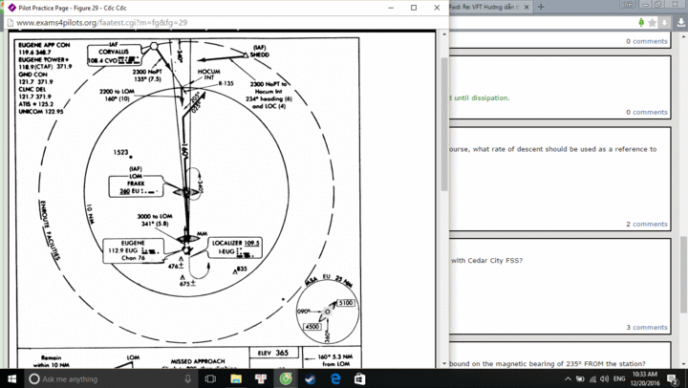Open File Explorer from the taskbar
688x388 pixels.
[x=236, y=378]
